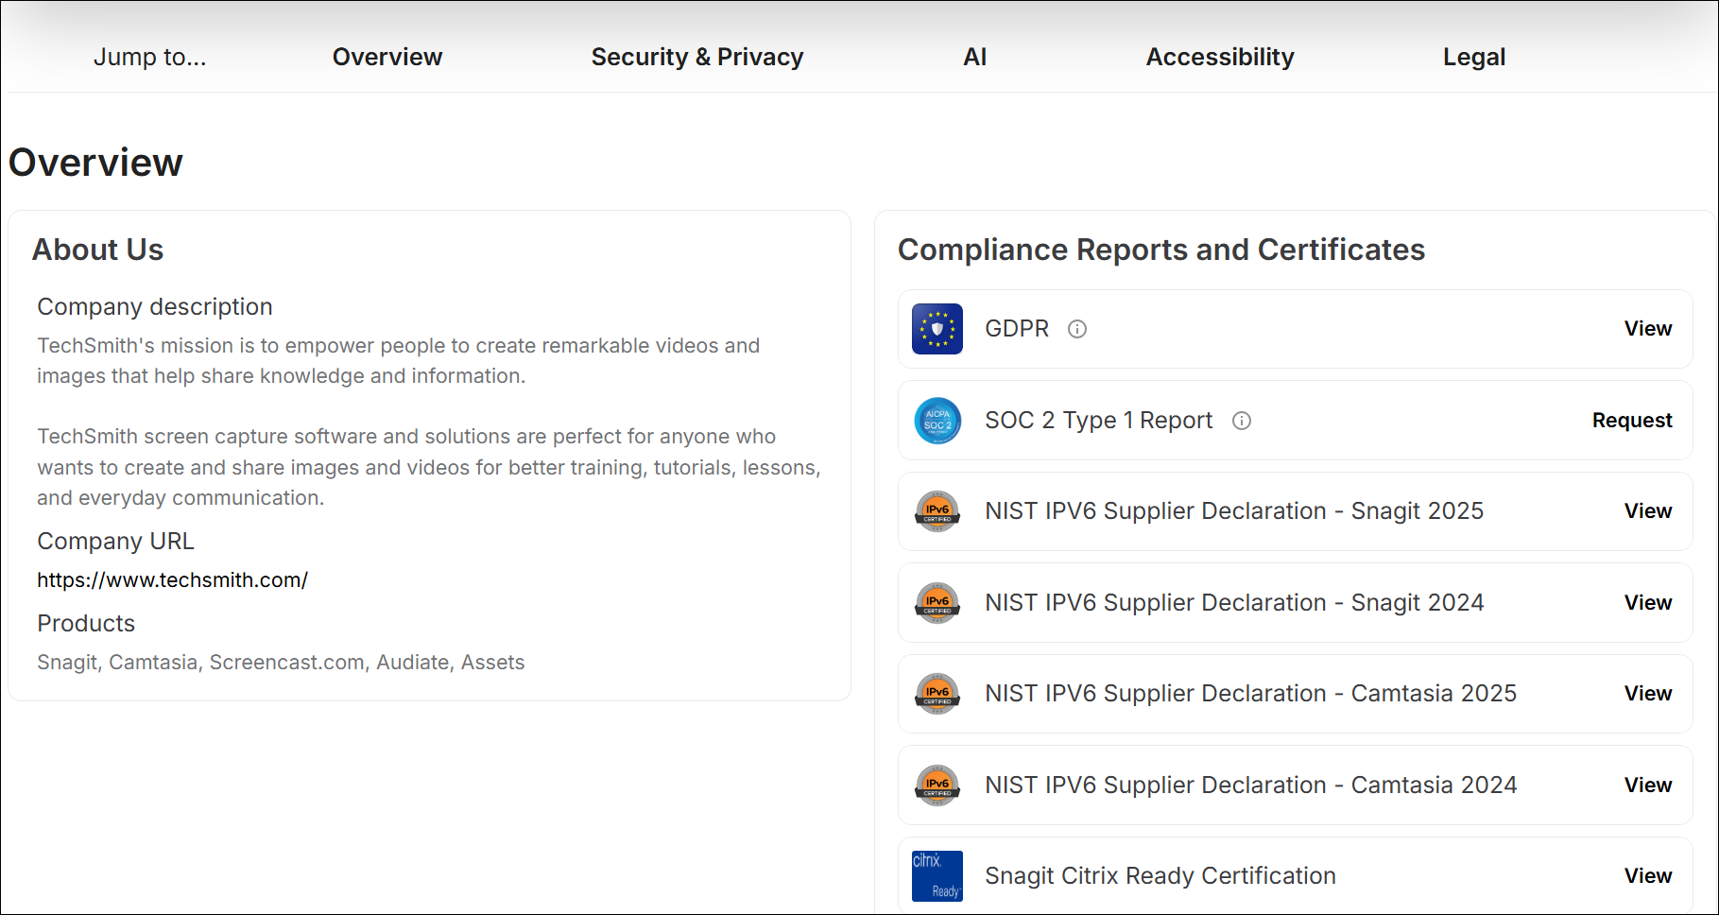The height and width of the screenshot is (915, 1719).
Task: Click info icon next to SOC 2 Type 1 Report
Action: (1241, 421)
